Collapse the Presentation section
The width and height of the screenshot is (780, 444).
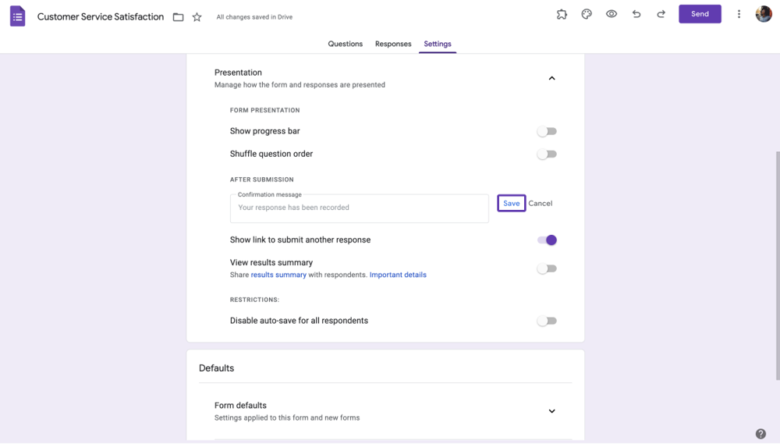point(551,78)
